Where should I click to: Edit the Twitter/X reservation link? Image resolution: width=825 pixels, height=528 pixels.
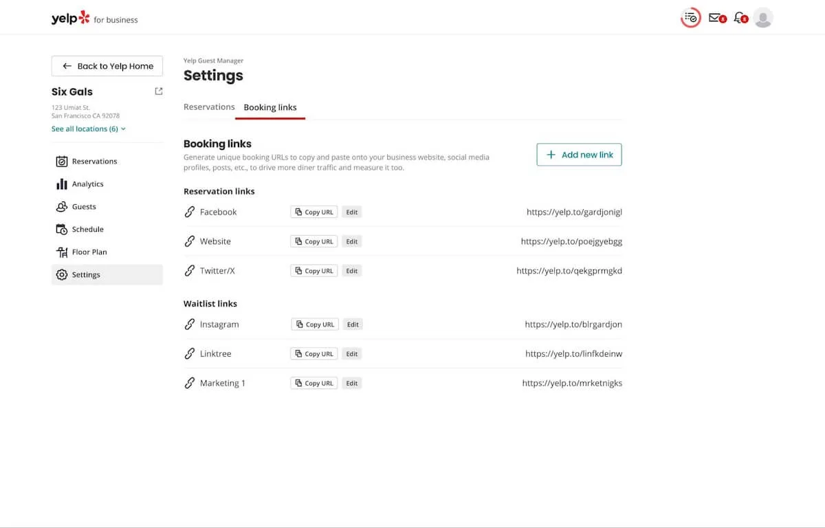coord(352,271)
